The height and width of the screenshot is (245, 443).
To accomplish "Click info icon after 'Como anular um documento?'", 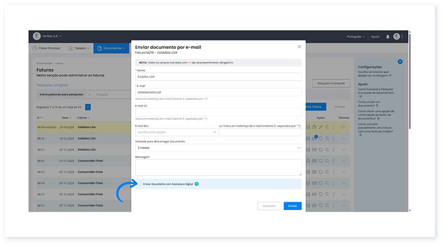I will 377,105.
